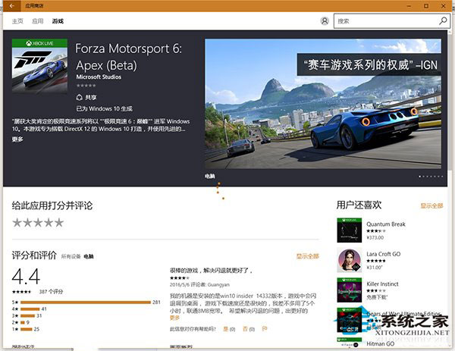
Task: Open the Lara Croft GO title link
Action: tap(383, 254)
